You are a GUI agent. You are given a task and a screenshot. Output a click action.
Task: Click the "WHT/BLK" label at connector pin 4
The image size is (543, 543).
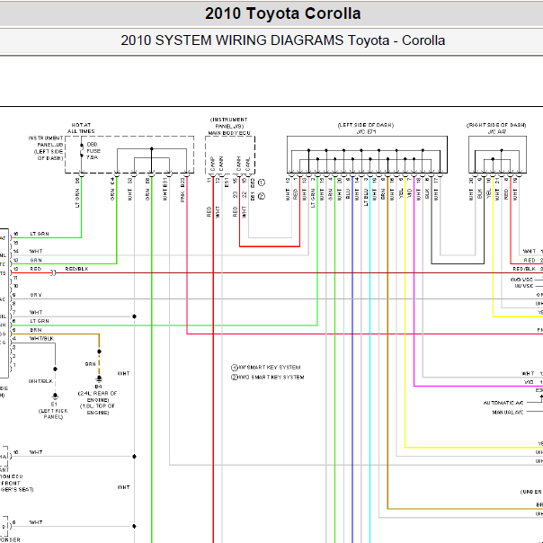[x=41, y=338]
